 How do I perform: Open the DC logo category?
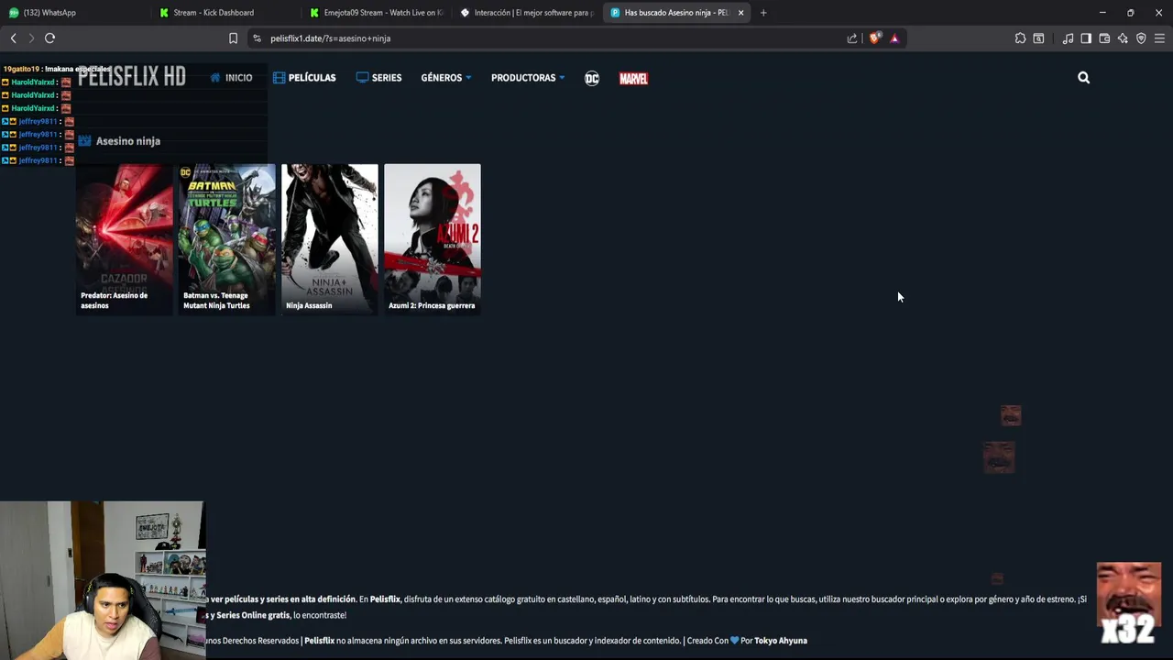(592, 78)
